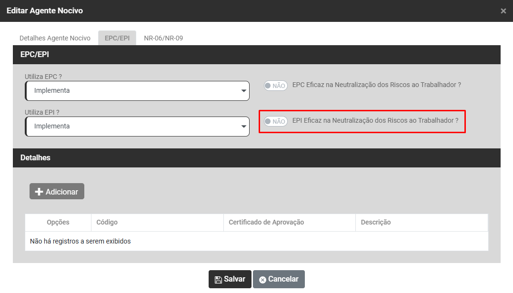This screenshot has height=293, width=513.
Task: Click plus icon on Adicionar button
Action: tap(39, 192)
